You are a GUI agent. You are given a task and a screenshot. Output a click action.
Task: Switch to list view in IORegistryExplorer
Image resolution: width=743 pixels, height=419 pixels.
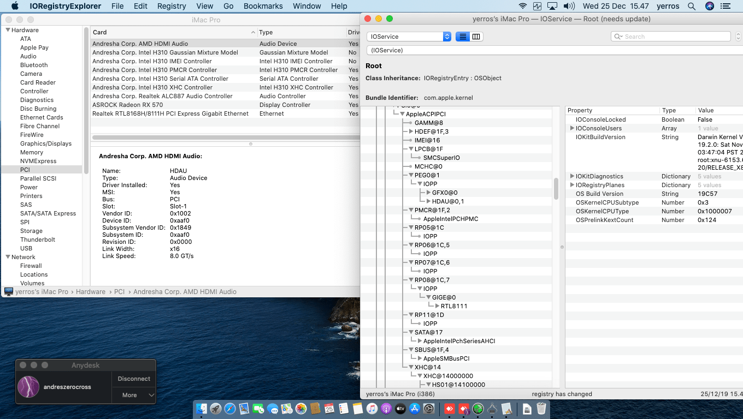pyautogui.click(x=463, y=37)
